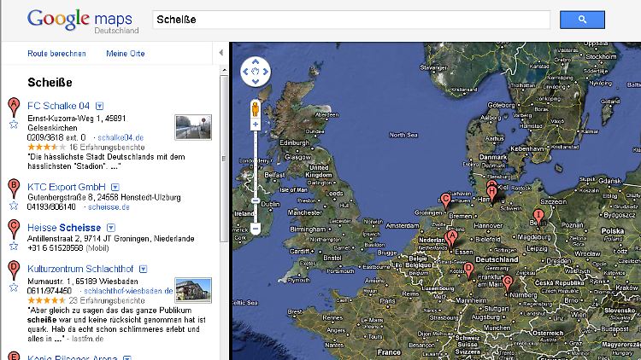Click map marker C near Groningen
This screenshot has height=360, width=641.
(445, 201)
